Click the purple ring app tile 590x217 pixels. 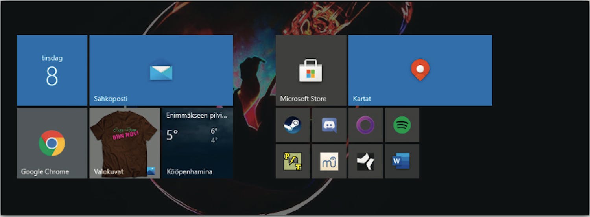(x=365, y=125)
